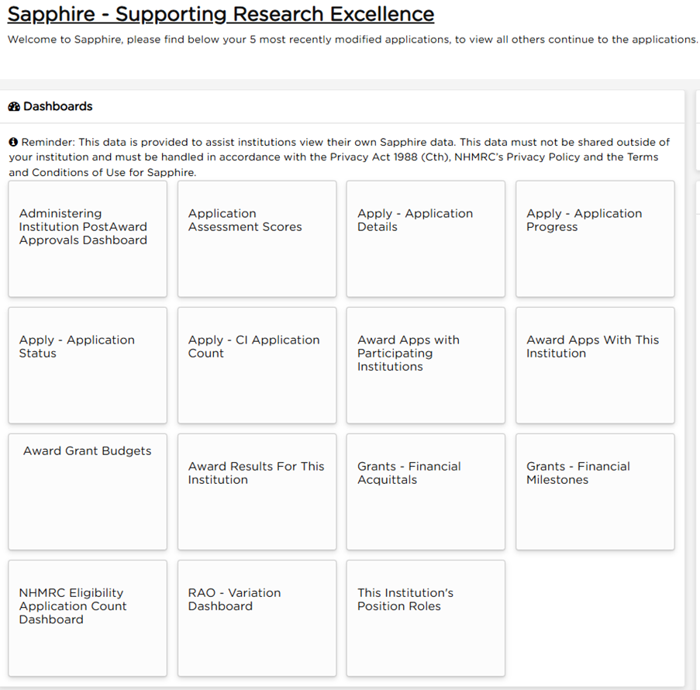
Task: Open the Application Assessment Scores dashboard
Action: [x=257, y=238]
